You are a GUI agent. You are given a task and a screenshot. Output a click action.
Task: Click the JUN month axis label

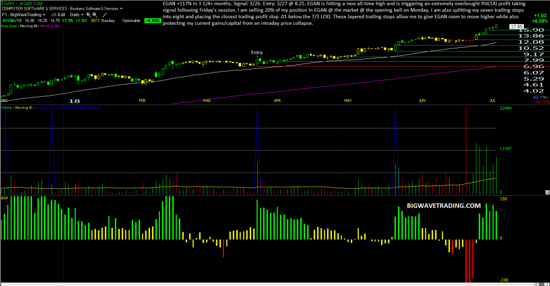422,101
